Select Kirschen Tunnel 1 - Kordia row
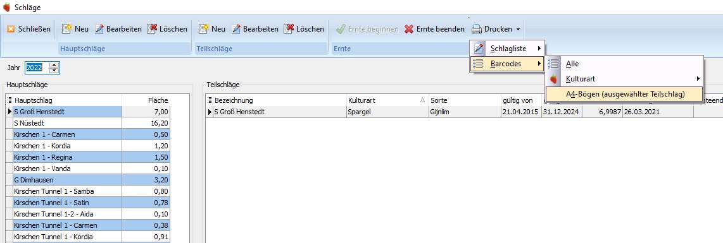The image size is (723, 243). pos(87,237)
